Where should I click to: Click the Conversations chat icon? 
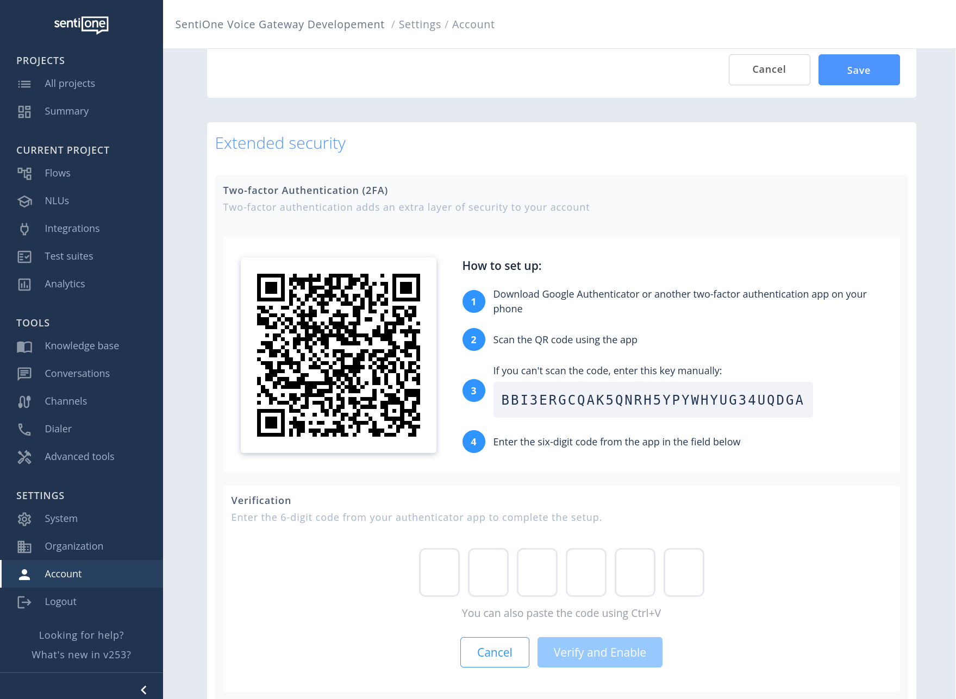pyautogui.click(x=24, y=374)
